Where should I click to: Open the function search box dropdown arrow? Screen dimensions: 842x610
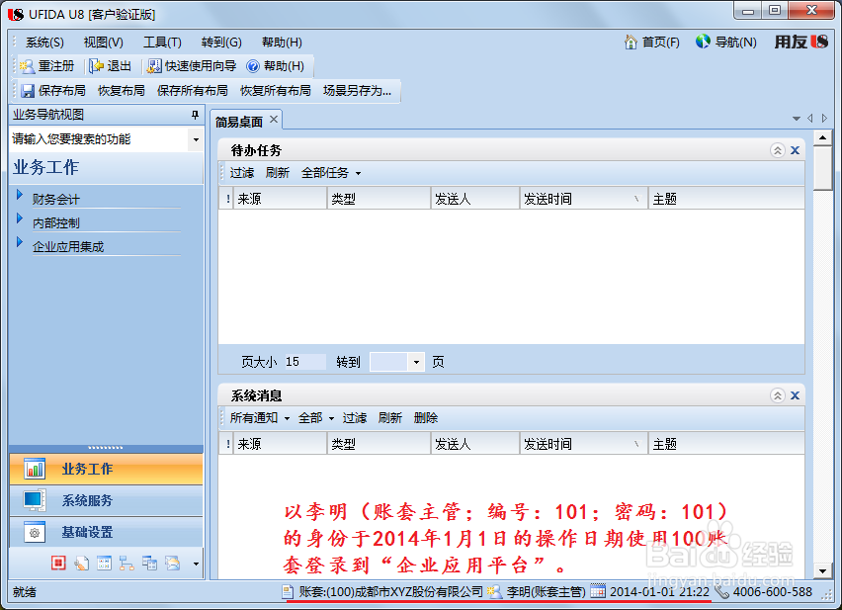click(x=196, y=139)
